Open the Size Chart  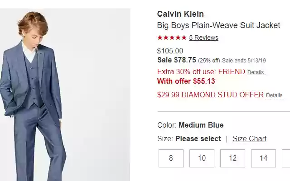tap(250, 138)
